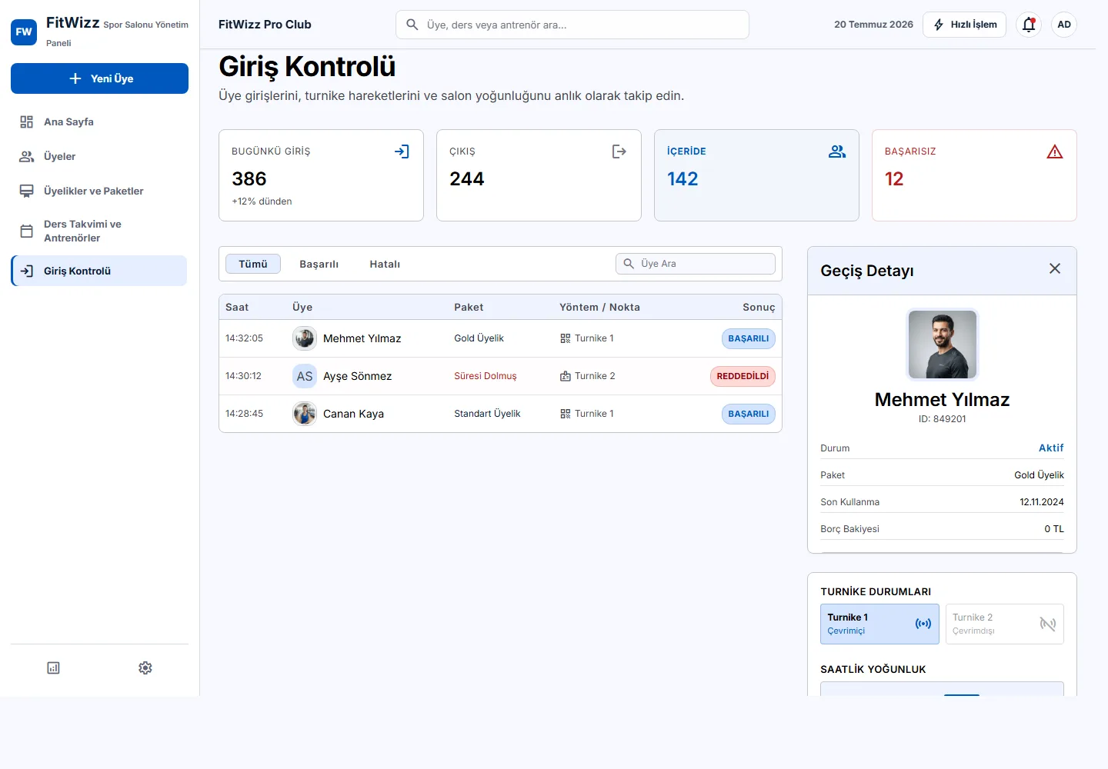Focus the Üye Ara input
The height and width of the screenshot is (769, 1108).
[696, 264]
